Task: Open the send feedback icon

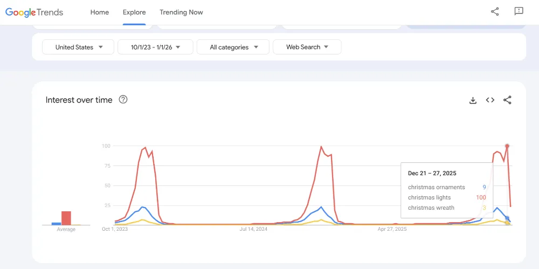Action: pos(519,11)
